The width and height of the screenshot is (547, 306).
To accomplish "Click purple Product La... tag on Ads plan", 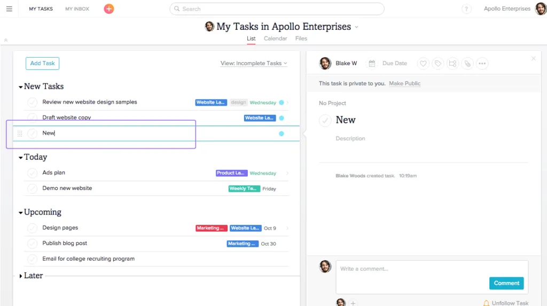I will tap(231, 173).
